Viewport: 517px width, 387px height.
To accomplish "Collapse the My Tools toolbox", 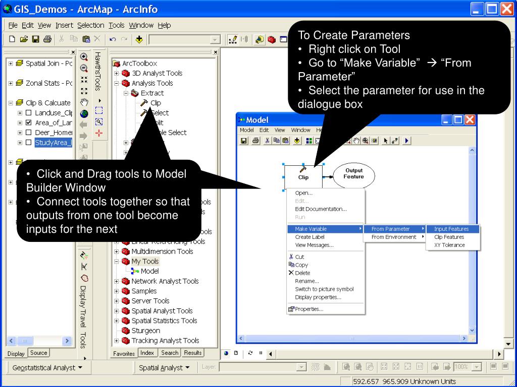I will pos(117,262).
